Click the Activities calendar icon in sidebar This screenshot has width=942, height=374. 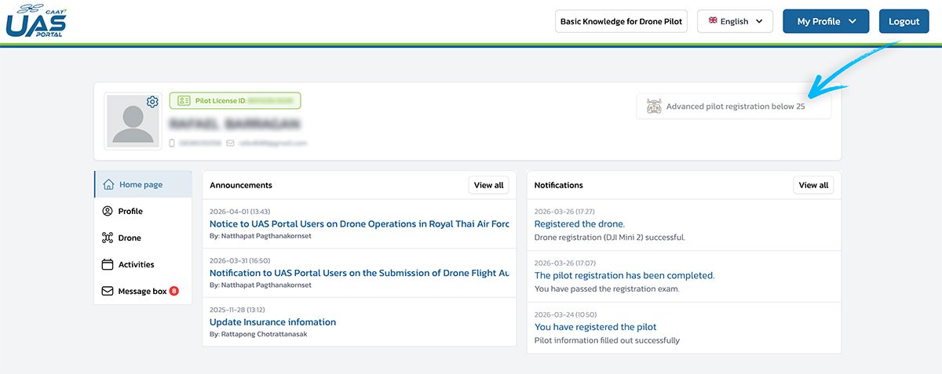[x=108, y=264]
